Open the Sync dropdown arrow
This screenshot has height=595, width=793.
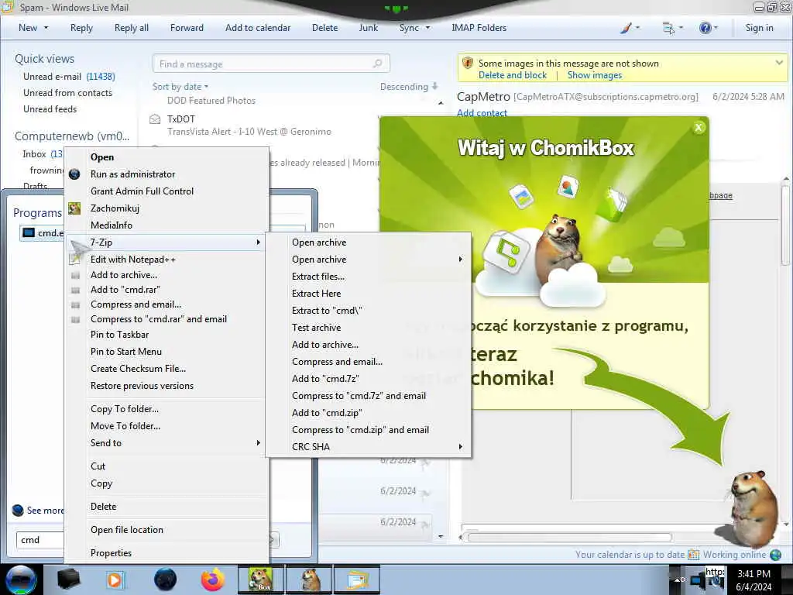pyautogui.click(x=427, y=28)
